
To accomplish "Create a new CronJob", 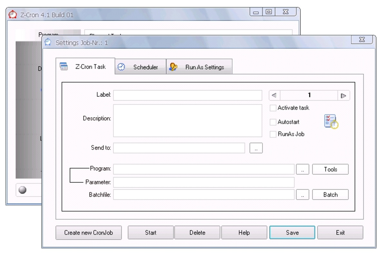I will pyautogui.click(x=88, y=232).
